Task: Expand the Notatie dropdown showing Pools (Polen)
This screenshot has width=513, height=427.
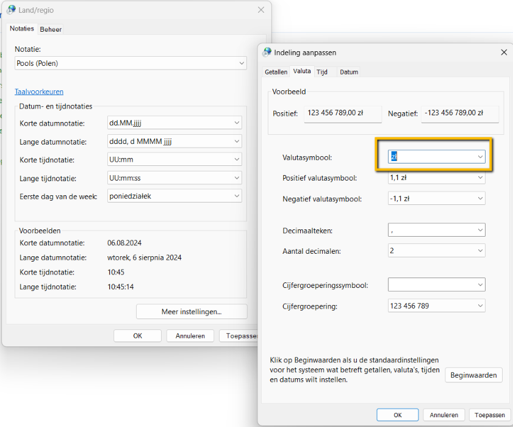Action: (131, 63)
